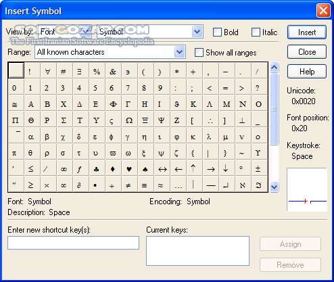Pick the spade suit ♠ symbol

pos(146,168)
